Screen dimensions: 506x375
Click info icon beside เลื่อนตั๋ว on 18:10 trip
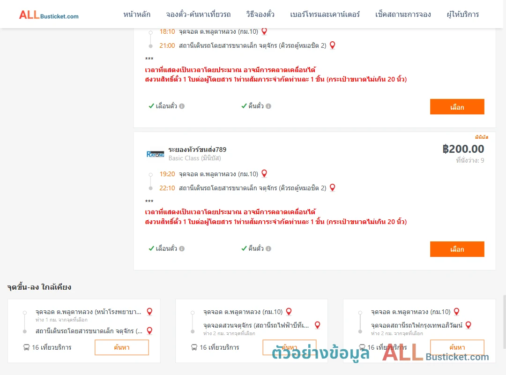[182, 106]
